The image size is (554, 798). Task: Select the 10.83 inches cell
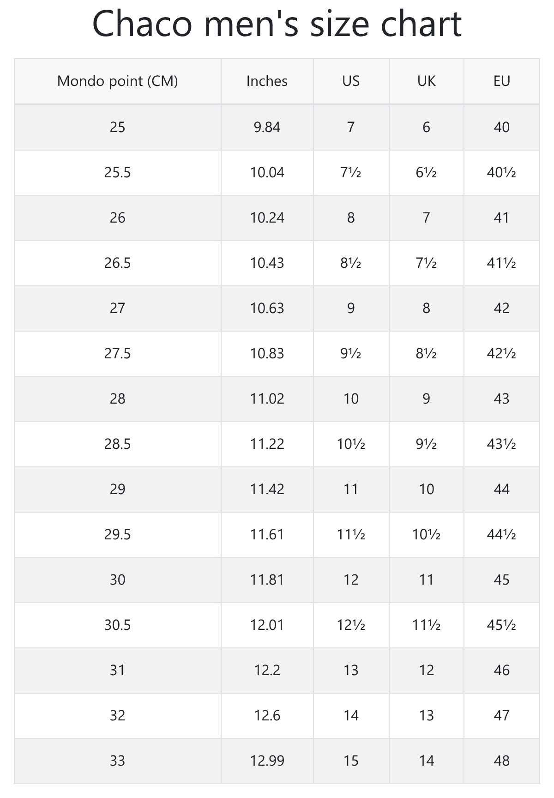(267, 354)
